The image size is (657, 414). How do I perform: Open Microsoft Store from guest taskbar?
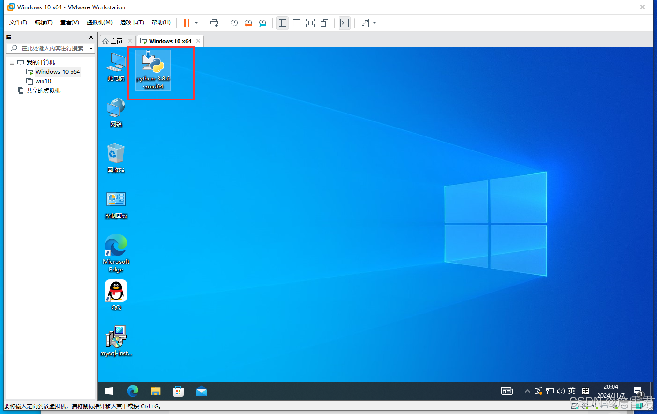tap(179, 391)
